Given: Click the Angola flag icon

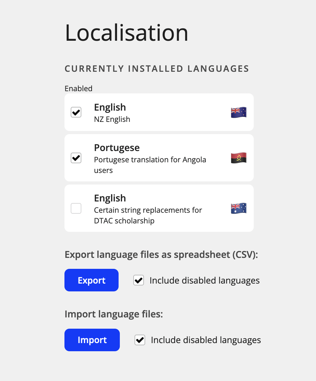Looking at the screenshot, I should point(238,158).
